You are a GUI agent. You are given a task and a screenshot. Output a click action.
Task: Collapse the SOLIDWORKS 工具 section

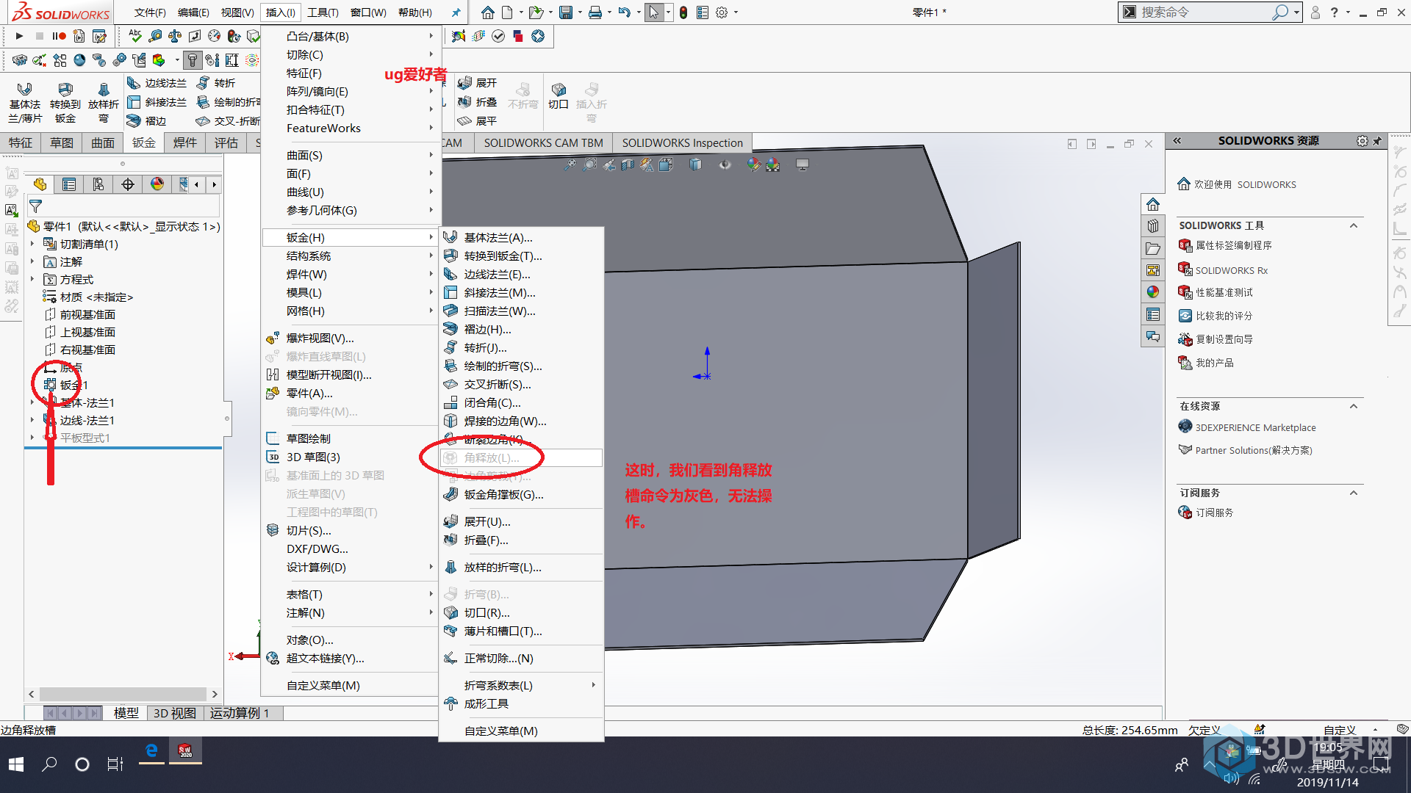click(x=1354, y=225)
